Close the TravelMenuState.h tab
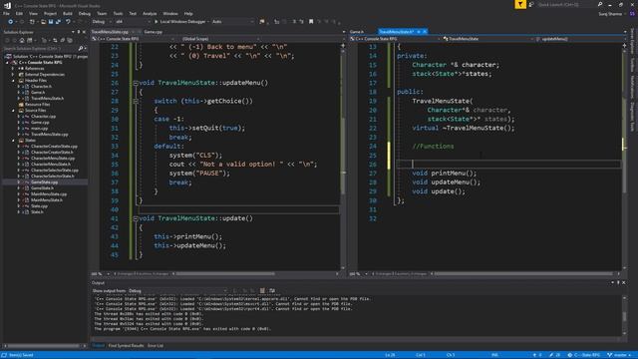 coord(425,32)
